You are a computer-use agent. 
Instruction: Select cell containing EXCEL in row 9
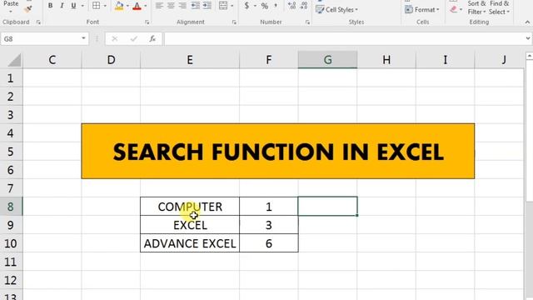coord(190,225)
